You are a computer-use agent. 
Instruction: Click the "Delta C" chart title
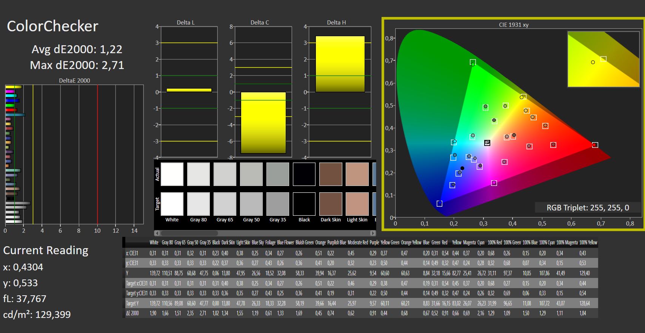coord(260,23)
